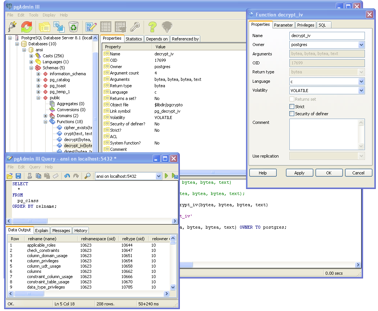Click the data output vertical scroll down arrow
The height and width of the screenshot is (311, 378).
(173, 287)
